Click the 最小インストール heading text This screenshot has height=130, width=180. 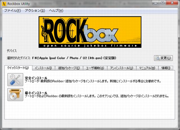tap(36, 93)
